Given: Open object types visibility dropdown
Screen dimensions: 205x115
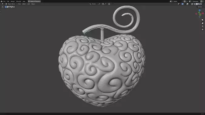Looking at the screenshot, I should point(179,4).
